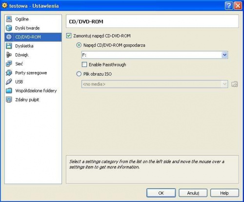Click the Porty szeregowe icon
Viewport: 244px width, 202px height.
[9, 73]
